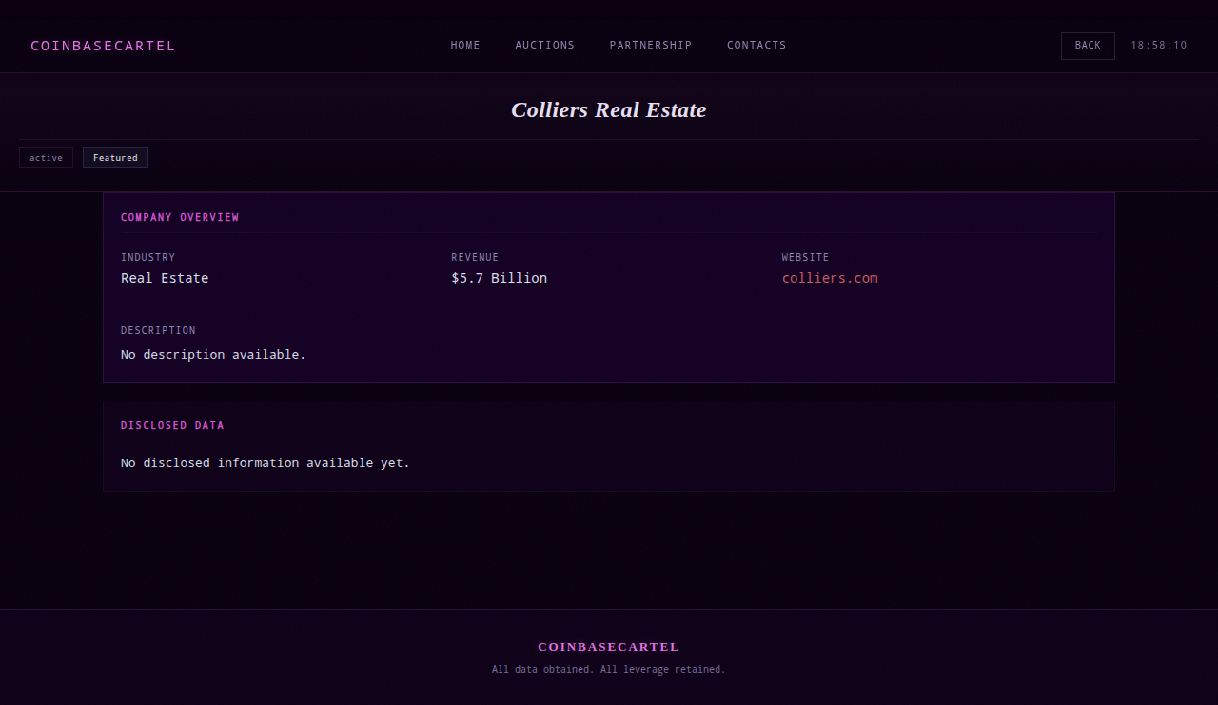Click the INDUSTRY field label

pyautogui.click(x=147, y=257)
